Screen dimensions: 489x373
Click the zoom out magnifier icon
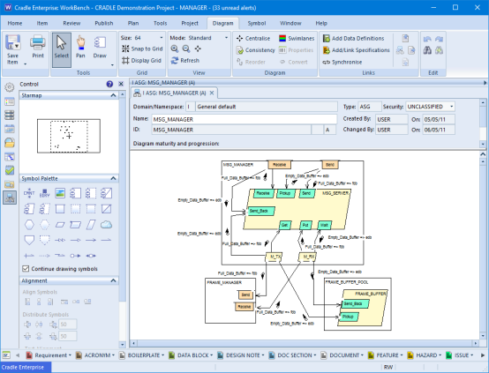point(186,48)
